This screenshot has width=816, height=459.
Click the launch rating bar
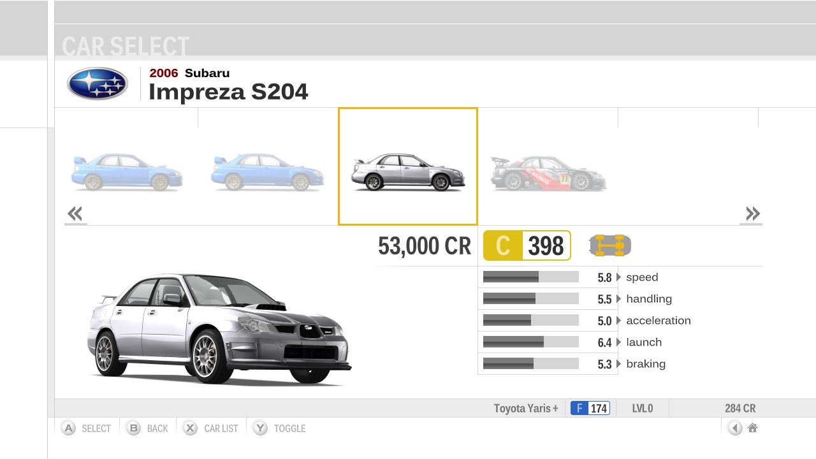(531, 342)
